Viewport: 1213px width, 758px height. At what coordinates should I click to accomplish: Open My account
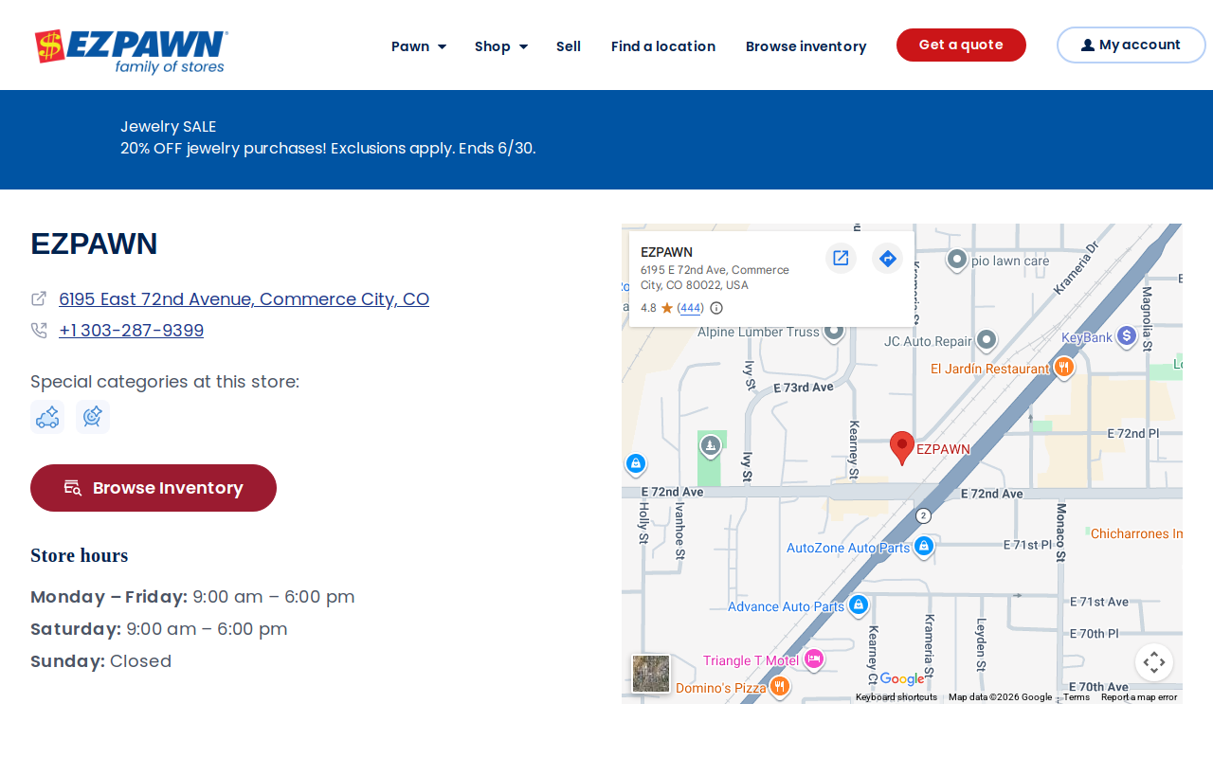point(1132,45)
